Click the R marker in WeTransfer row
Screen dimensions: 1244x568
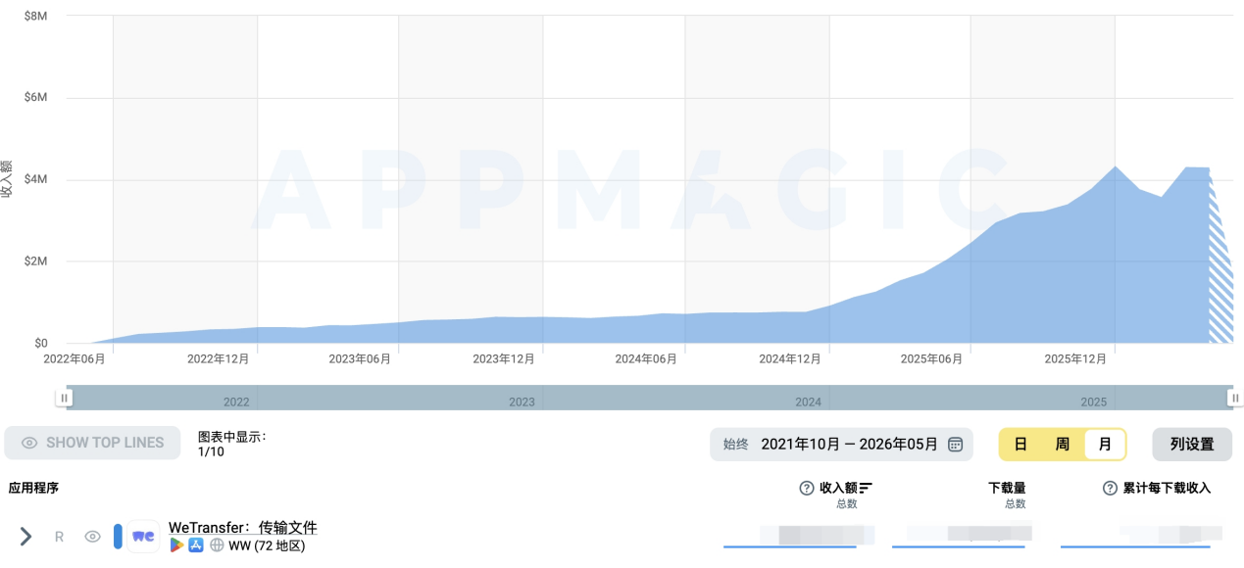(x=59, y=537)
